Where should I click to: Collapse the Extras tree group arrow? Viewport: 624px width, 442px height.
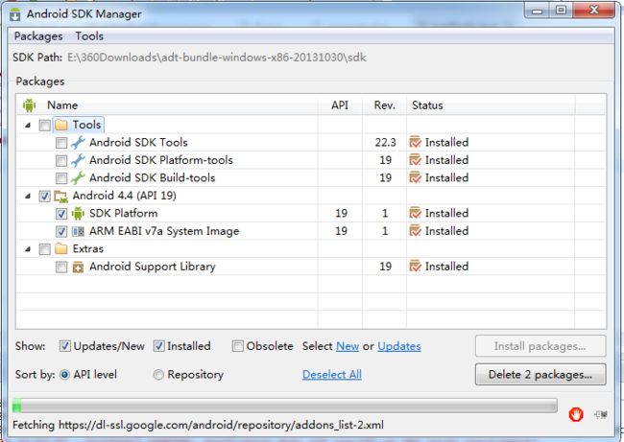pyautogui.click(x=28, y=249)
